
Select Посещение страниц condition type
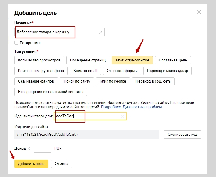pyautogui.click(x=88, y=60)
